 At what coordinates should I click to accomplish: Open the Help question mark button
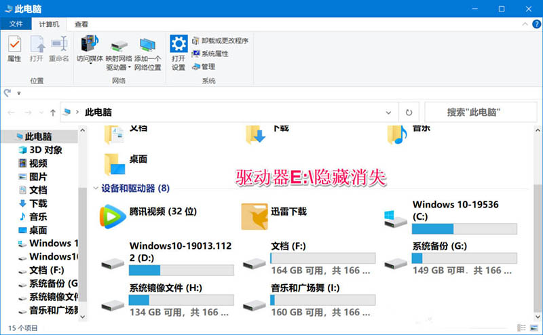click(x=536, y=24)
